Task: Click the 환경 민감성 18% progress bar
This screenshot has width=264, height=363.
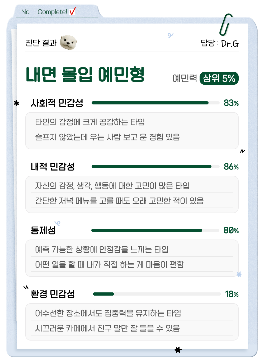Action: 157,294
